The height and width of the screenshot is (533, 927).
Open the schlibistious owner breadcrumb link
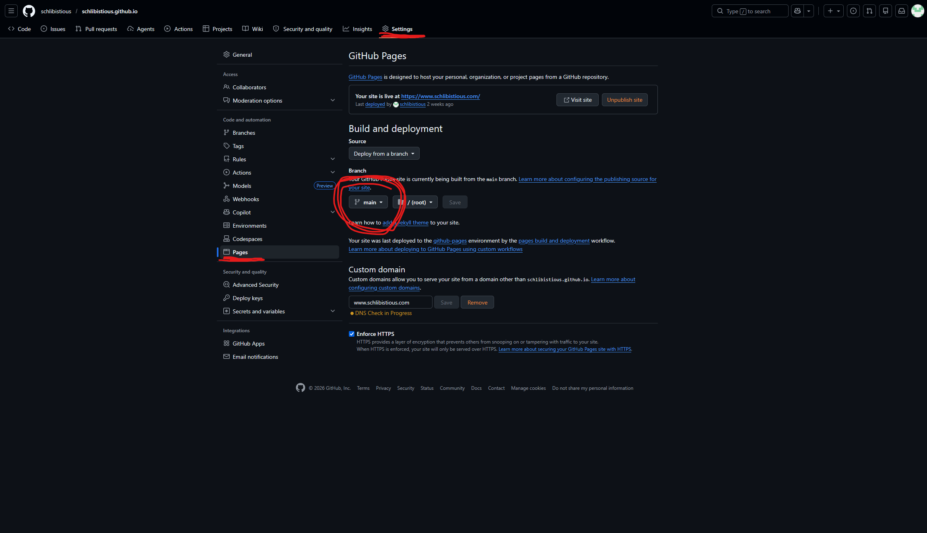56,11
